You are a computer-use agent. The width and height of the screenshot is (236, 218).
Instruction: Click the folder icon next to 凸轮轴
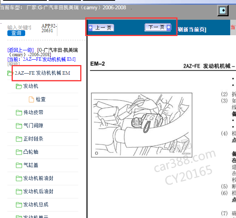[x=19, y=152]
